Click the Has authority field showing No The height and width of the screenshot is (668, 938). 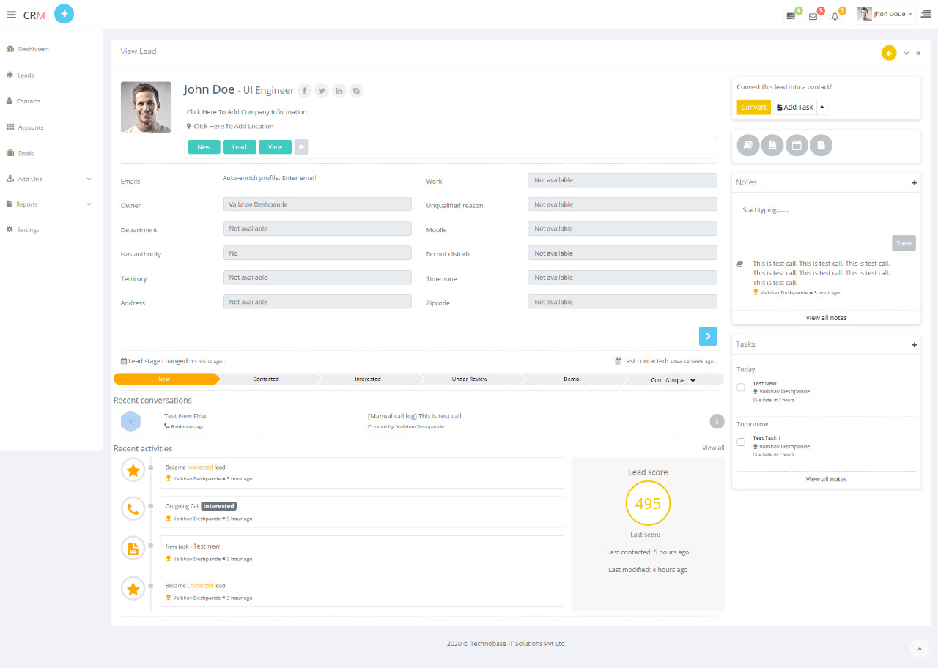[x=317, y=253]
